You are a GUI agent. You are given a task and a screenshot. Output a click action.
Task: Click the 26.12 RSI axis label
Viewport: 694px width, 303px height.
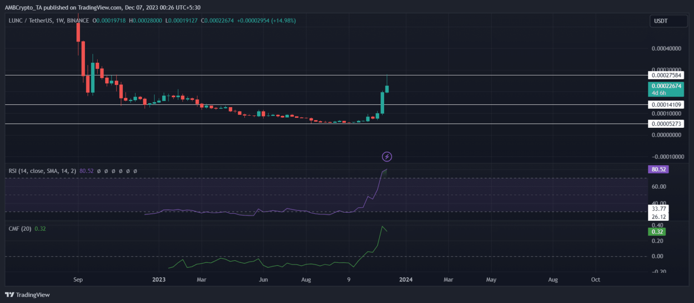(x=657, y=217)
